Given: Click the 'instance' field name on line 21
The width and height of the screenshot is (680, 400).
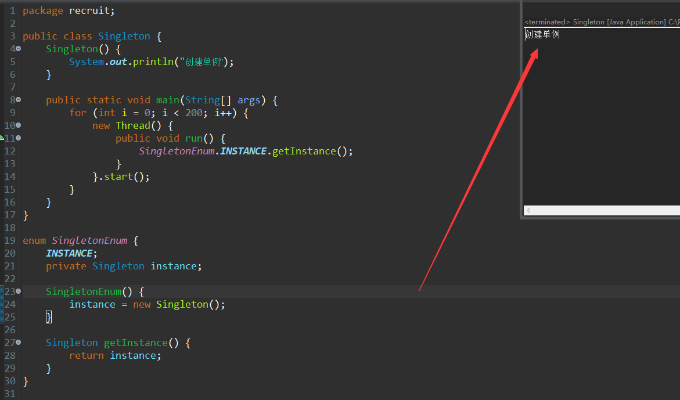Looking at the screenshot, I should (174, 266).
